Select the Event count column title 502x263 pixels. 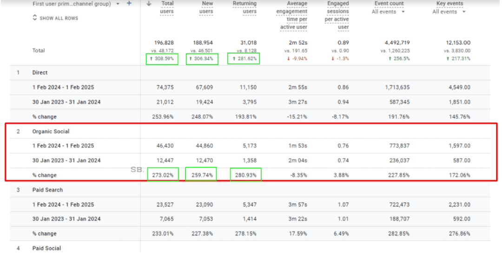point(389,4)
